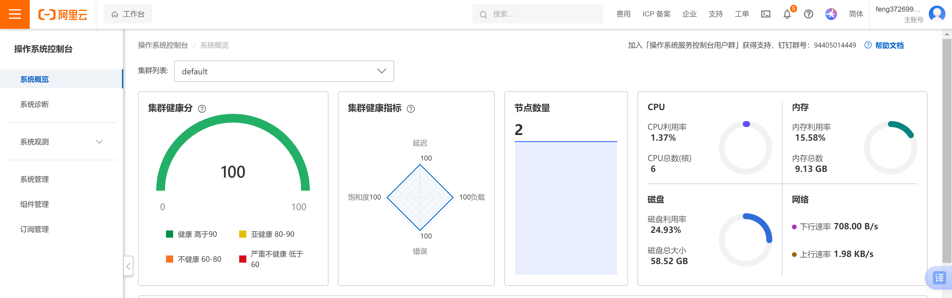Click the red 严重不健康 legend swatch
This screenshot has height=298, width=952.
(x=243, y=259)
